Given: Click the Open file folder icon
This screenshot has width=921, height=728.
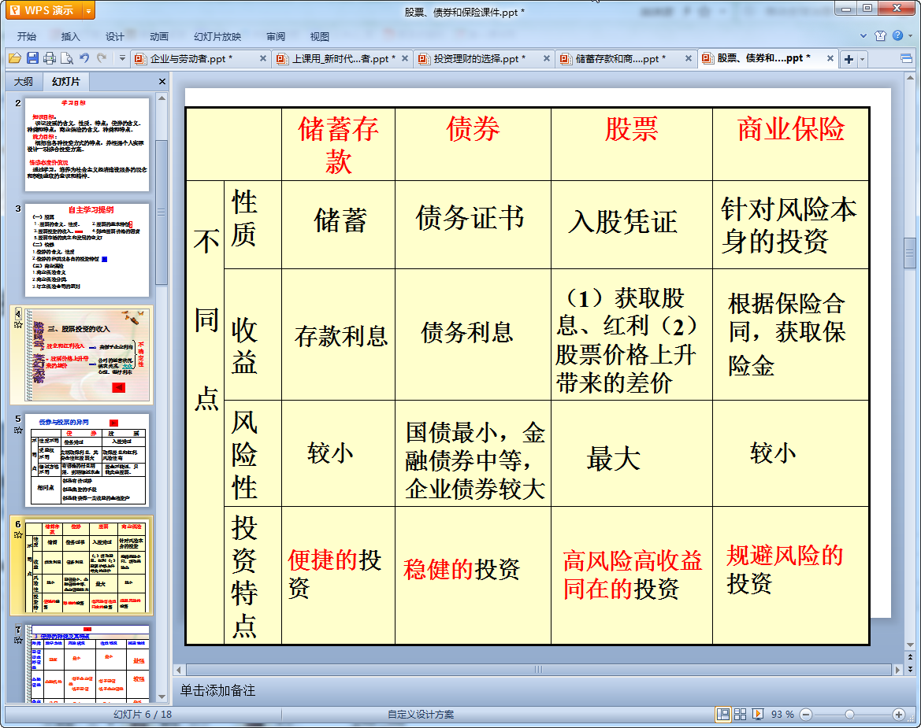Looking at the screenshot, I should click(15, 58).
